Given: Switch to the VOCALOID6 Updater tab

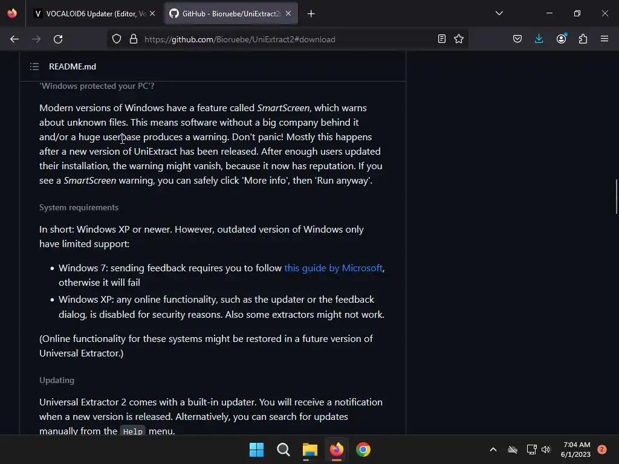Looking at the screenshot, I should click(x=95, y=13).
